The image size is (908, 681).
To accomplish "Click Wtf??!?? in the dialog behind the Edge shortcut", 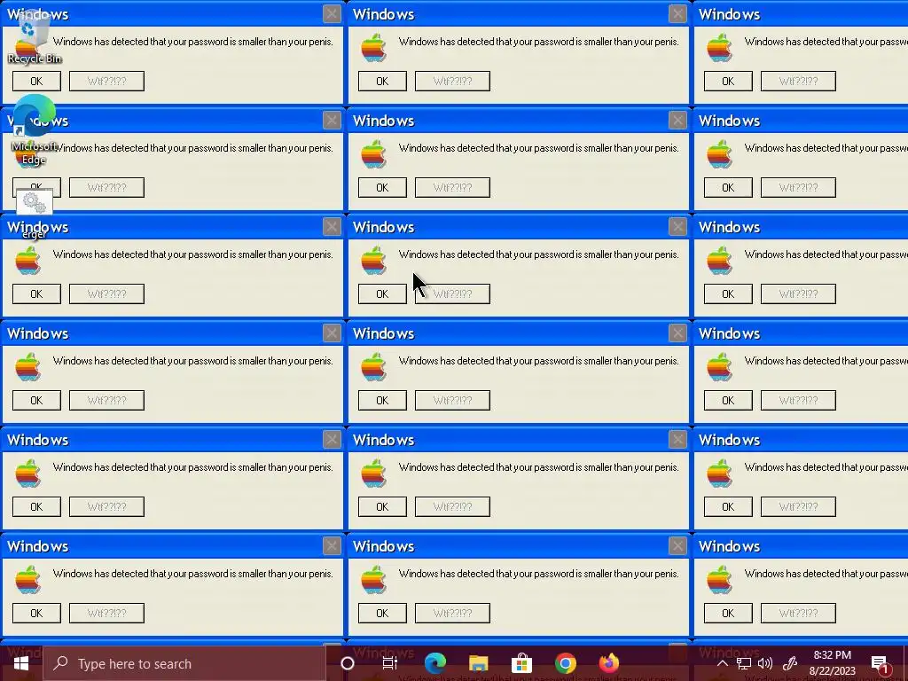I will coord(106,188).
